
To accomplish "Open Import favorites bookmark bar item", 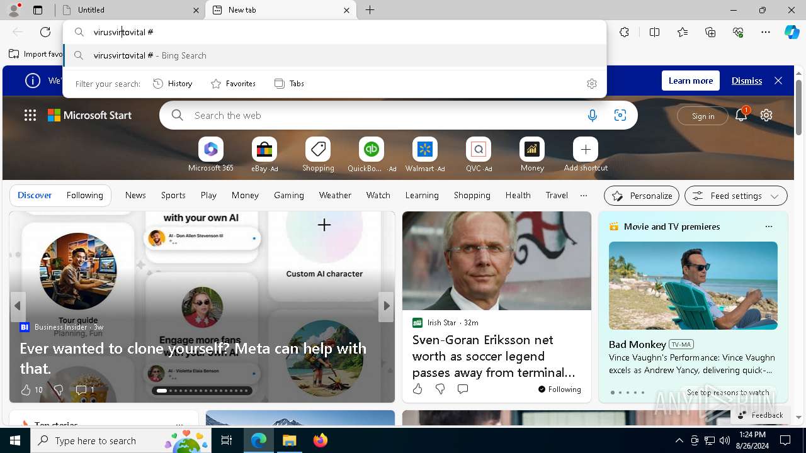I will coord(36,54).
